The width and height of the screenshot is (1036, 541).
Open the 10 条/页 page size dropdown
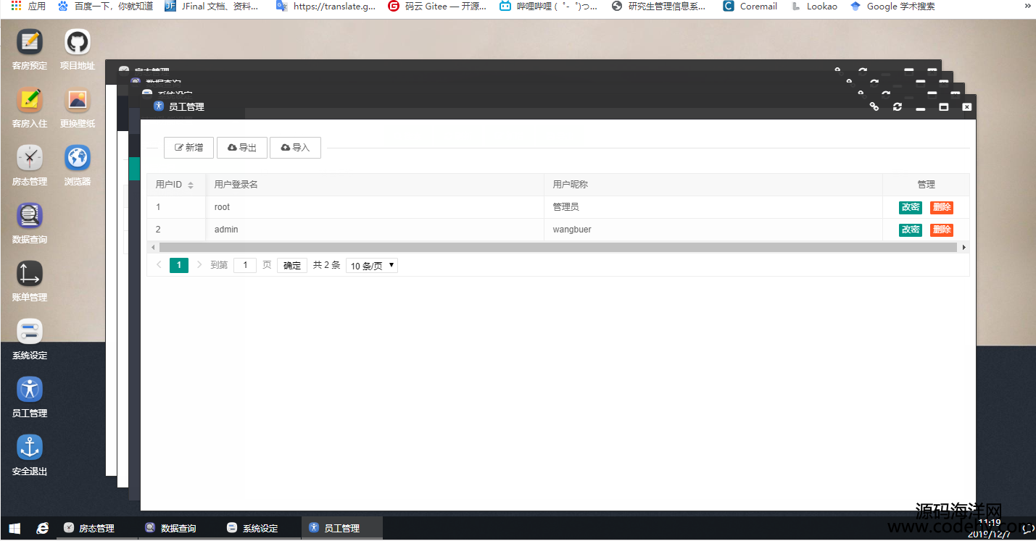point(372,266)
